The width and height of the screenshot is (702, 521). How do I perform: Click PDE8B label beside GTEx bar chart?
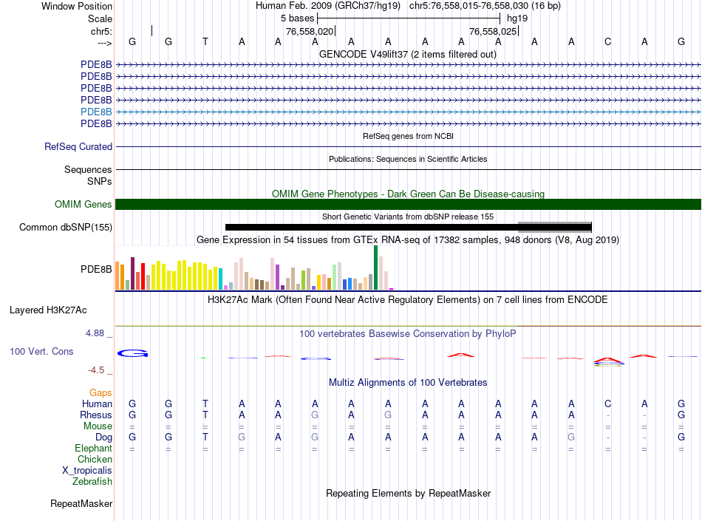click(x=96, y=269)
